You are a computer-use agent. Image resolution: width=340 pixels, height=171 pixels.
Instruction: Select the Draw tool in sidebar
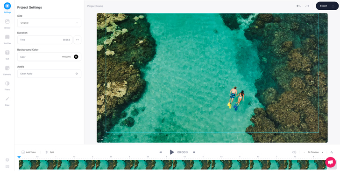pos(7,101)
